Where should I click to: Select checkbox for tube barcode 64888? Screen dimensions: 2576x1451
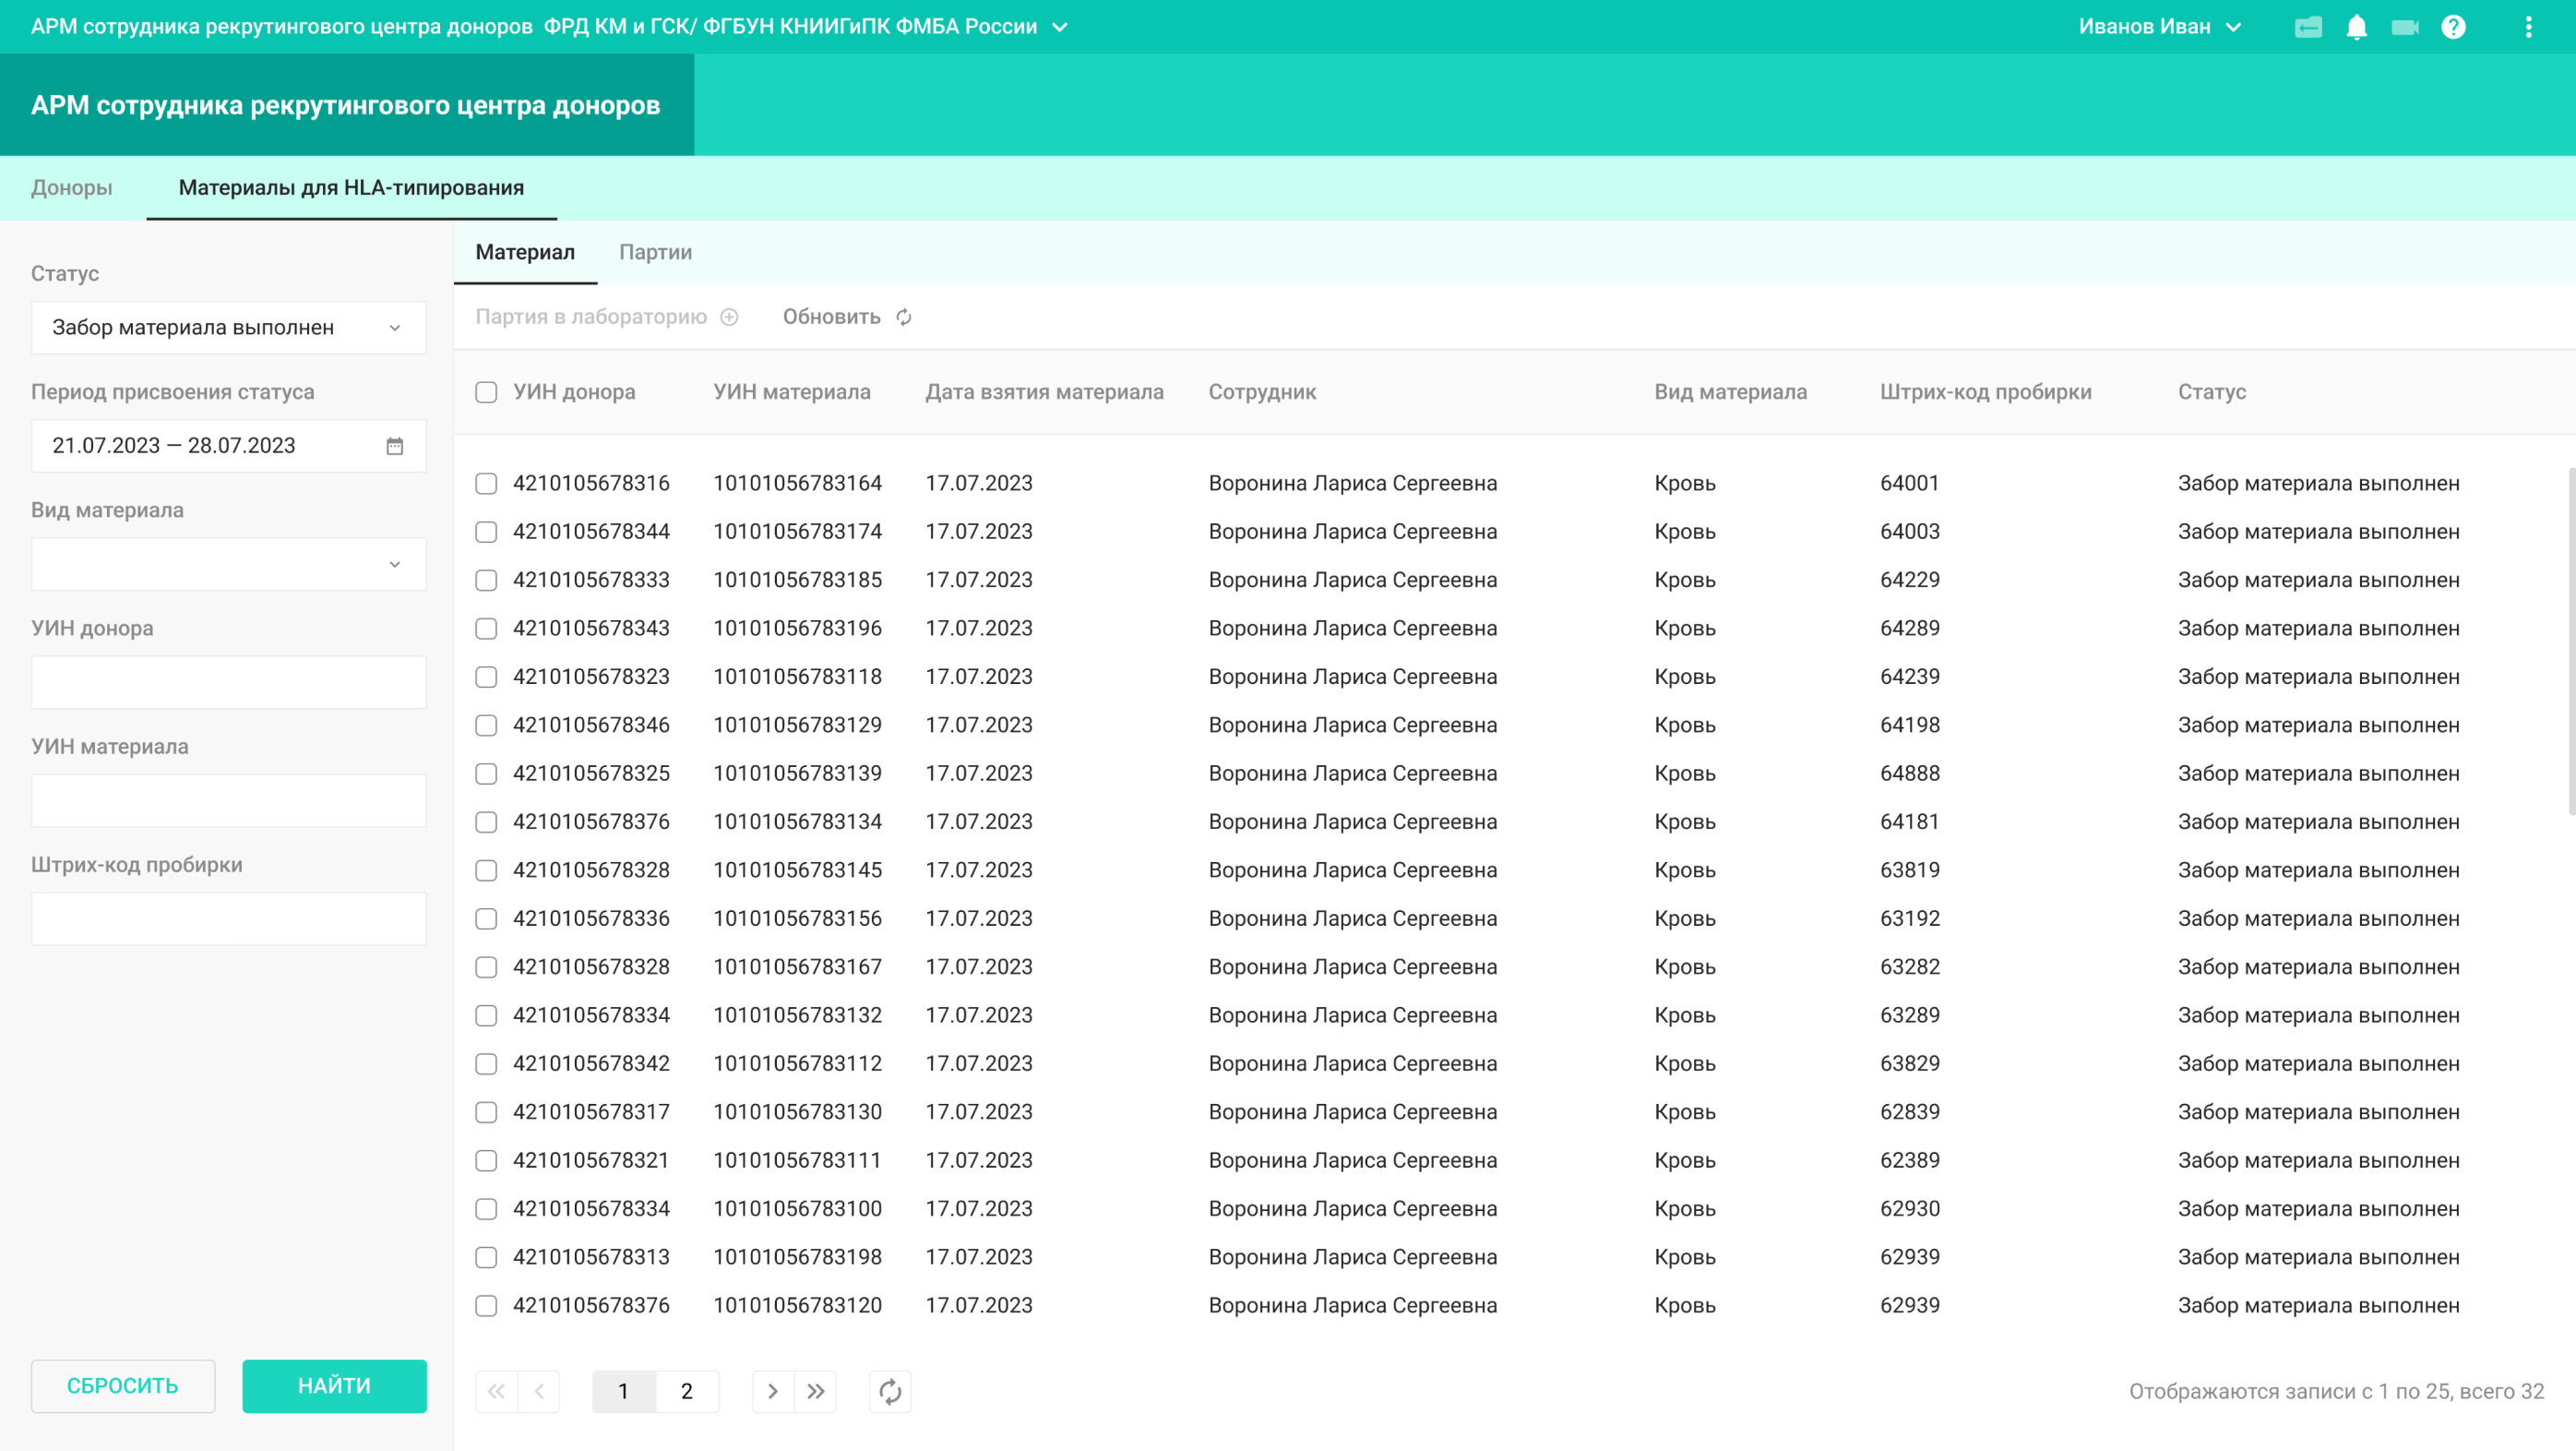486,774
